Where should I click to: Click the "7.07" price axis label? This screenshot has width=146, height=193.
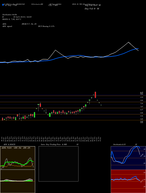coord(142,107)
